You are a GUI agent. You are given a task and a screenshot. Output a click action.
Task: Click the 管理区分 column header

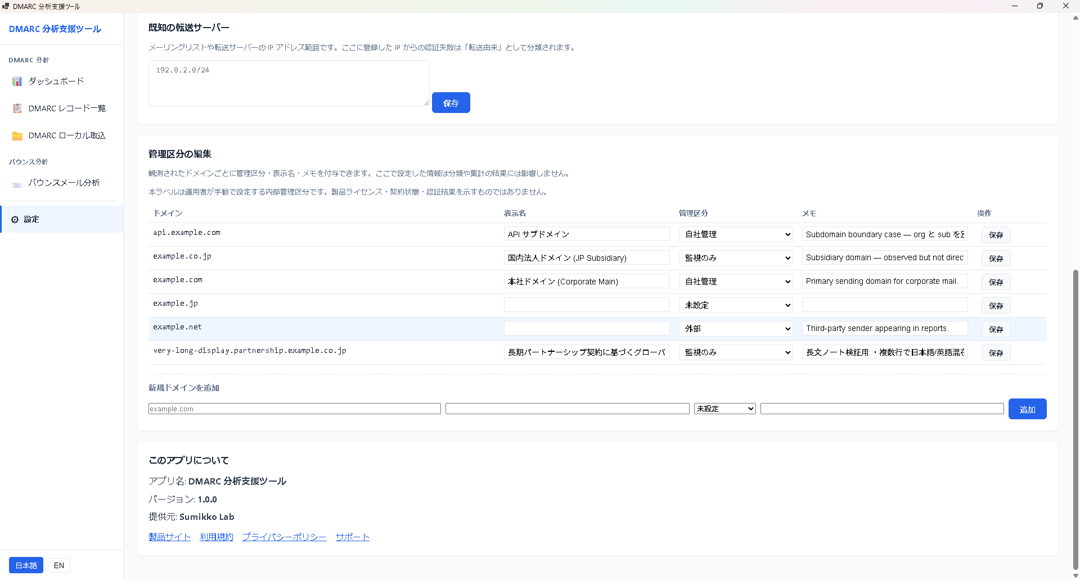(x=693, y=213)
